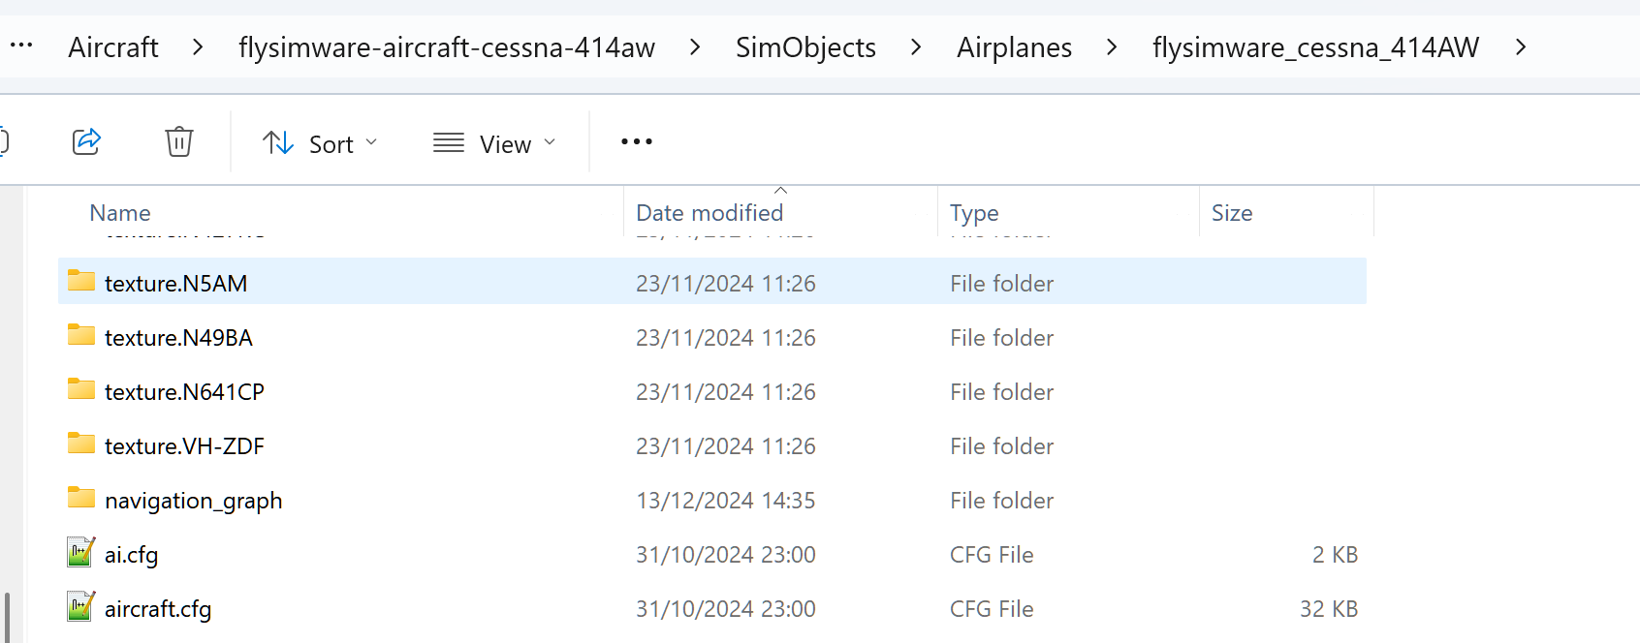
Task: Show hidden breadcrumb path via ellipsis
Action: pyautogui.click(x=21, y=46)
